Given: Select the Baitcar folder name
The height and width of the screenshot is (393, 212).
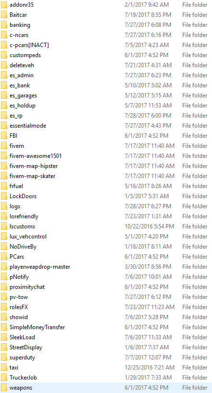Looking at the screenshot, I should 18,15.
